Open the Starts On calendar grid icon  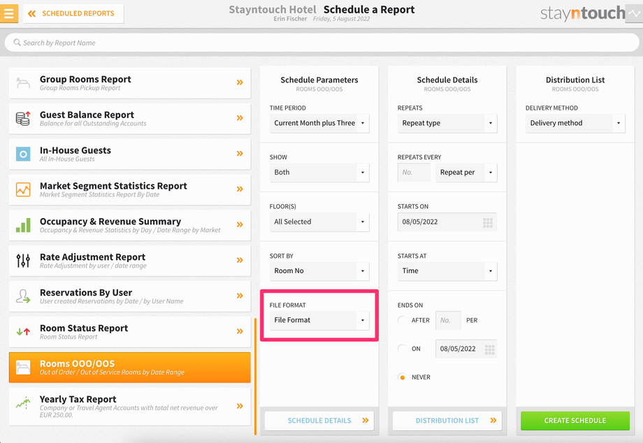coord(488,222)
